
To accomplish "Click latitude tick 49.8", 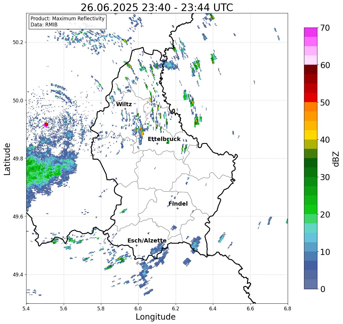I will click(18, 158).
